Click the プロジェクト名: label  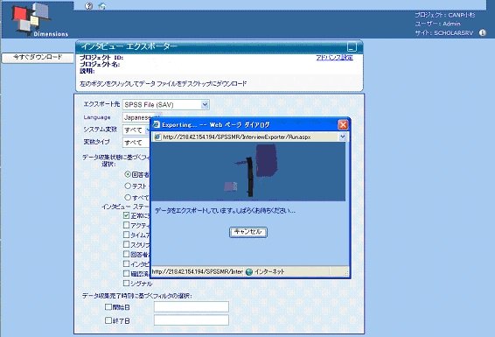click(x=100, y=65)
